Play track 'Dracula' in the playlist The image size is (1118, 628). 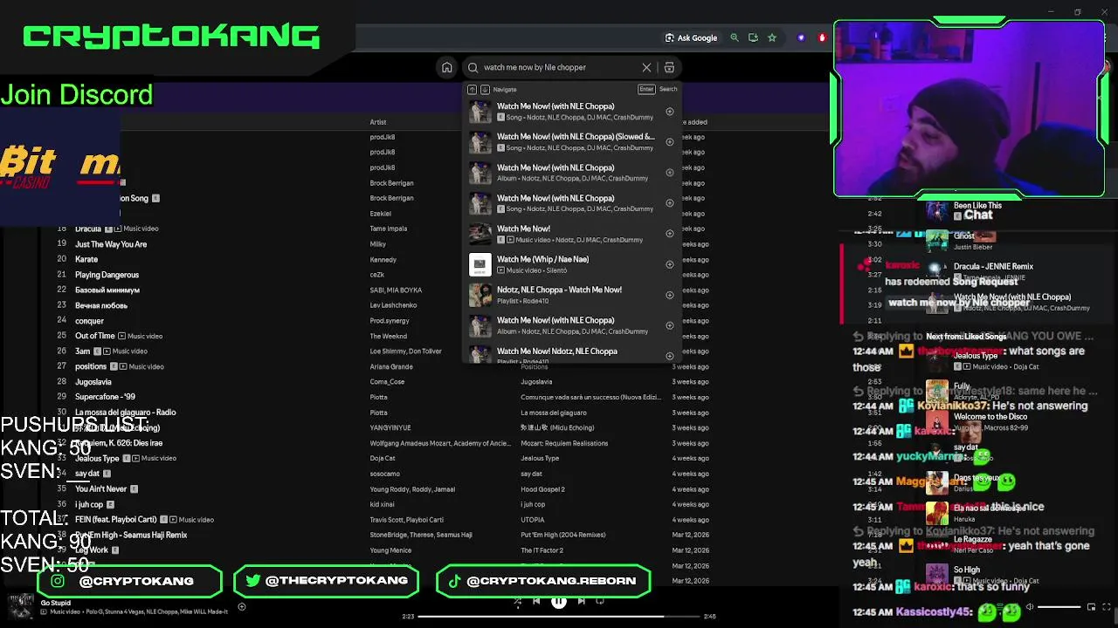[x=88, y=229]
